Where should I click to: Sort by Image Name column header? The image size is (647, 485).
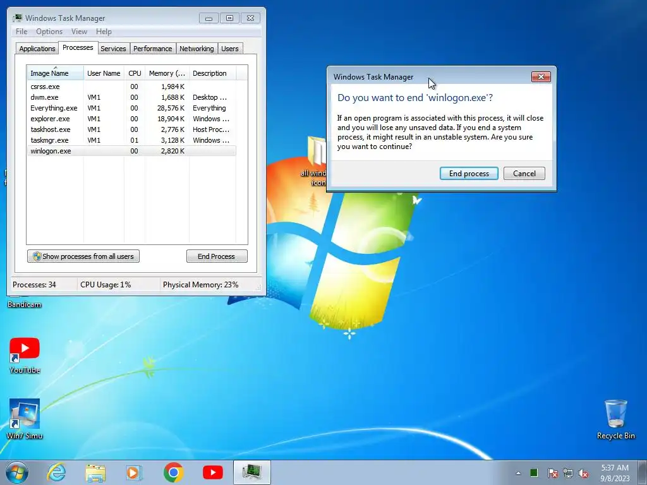56,73
